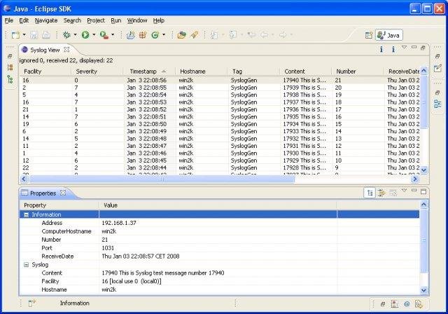Click the Hierarchy fast view icon in left sidebar
Screen dimensions: 448x314
point(10,79)
